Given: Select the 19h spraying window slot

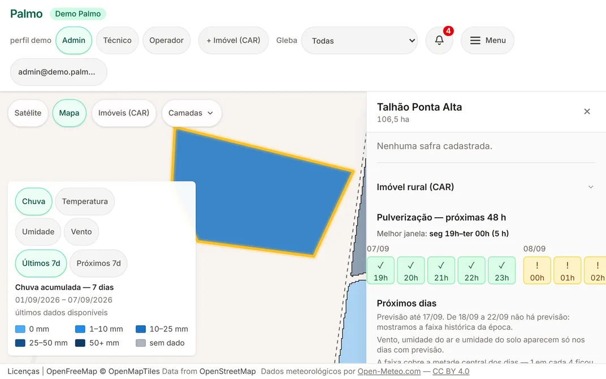Looking at the screenshot, I should 380,270.
